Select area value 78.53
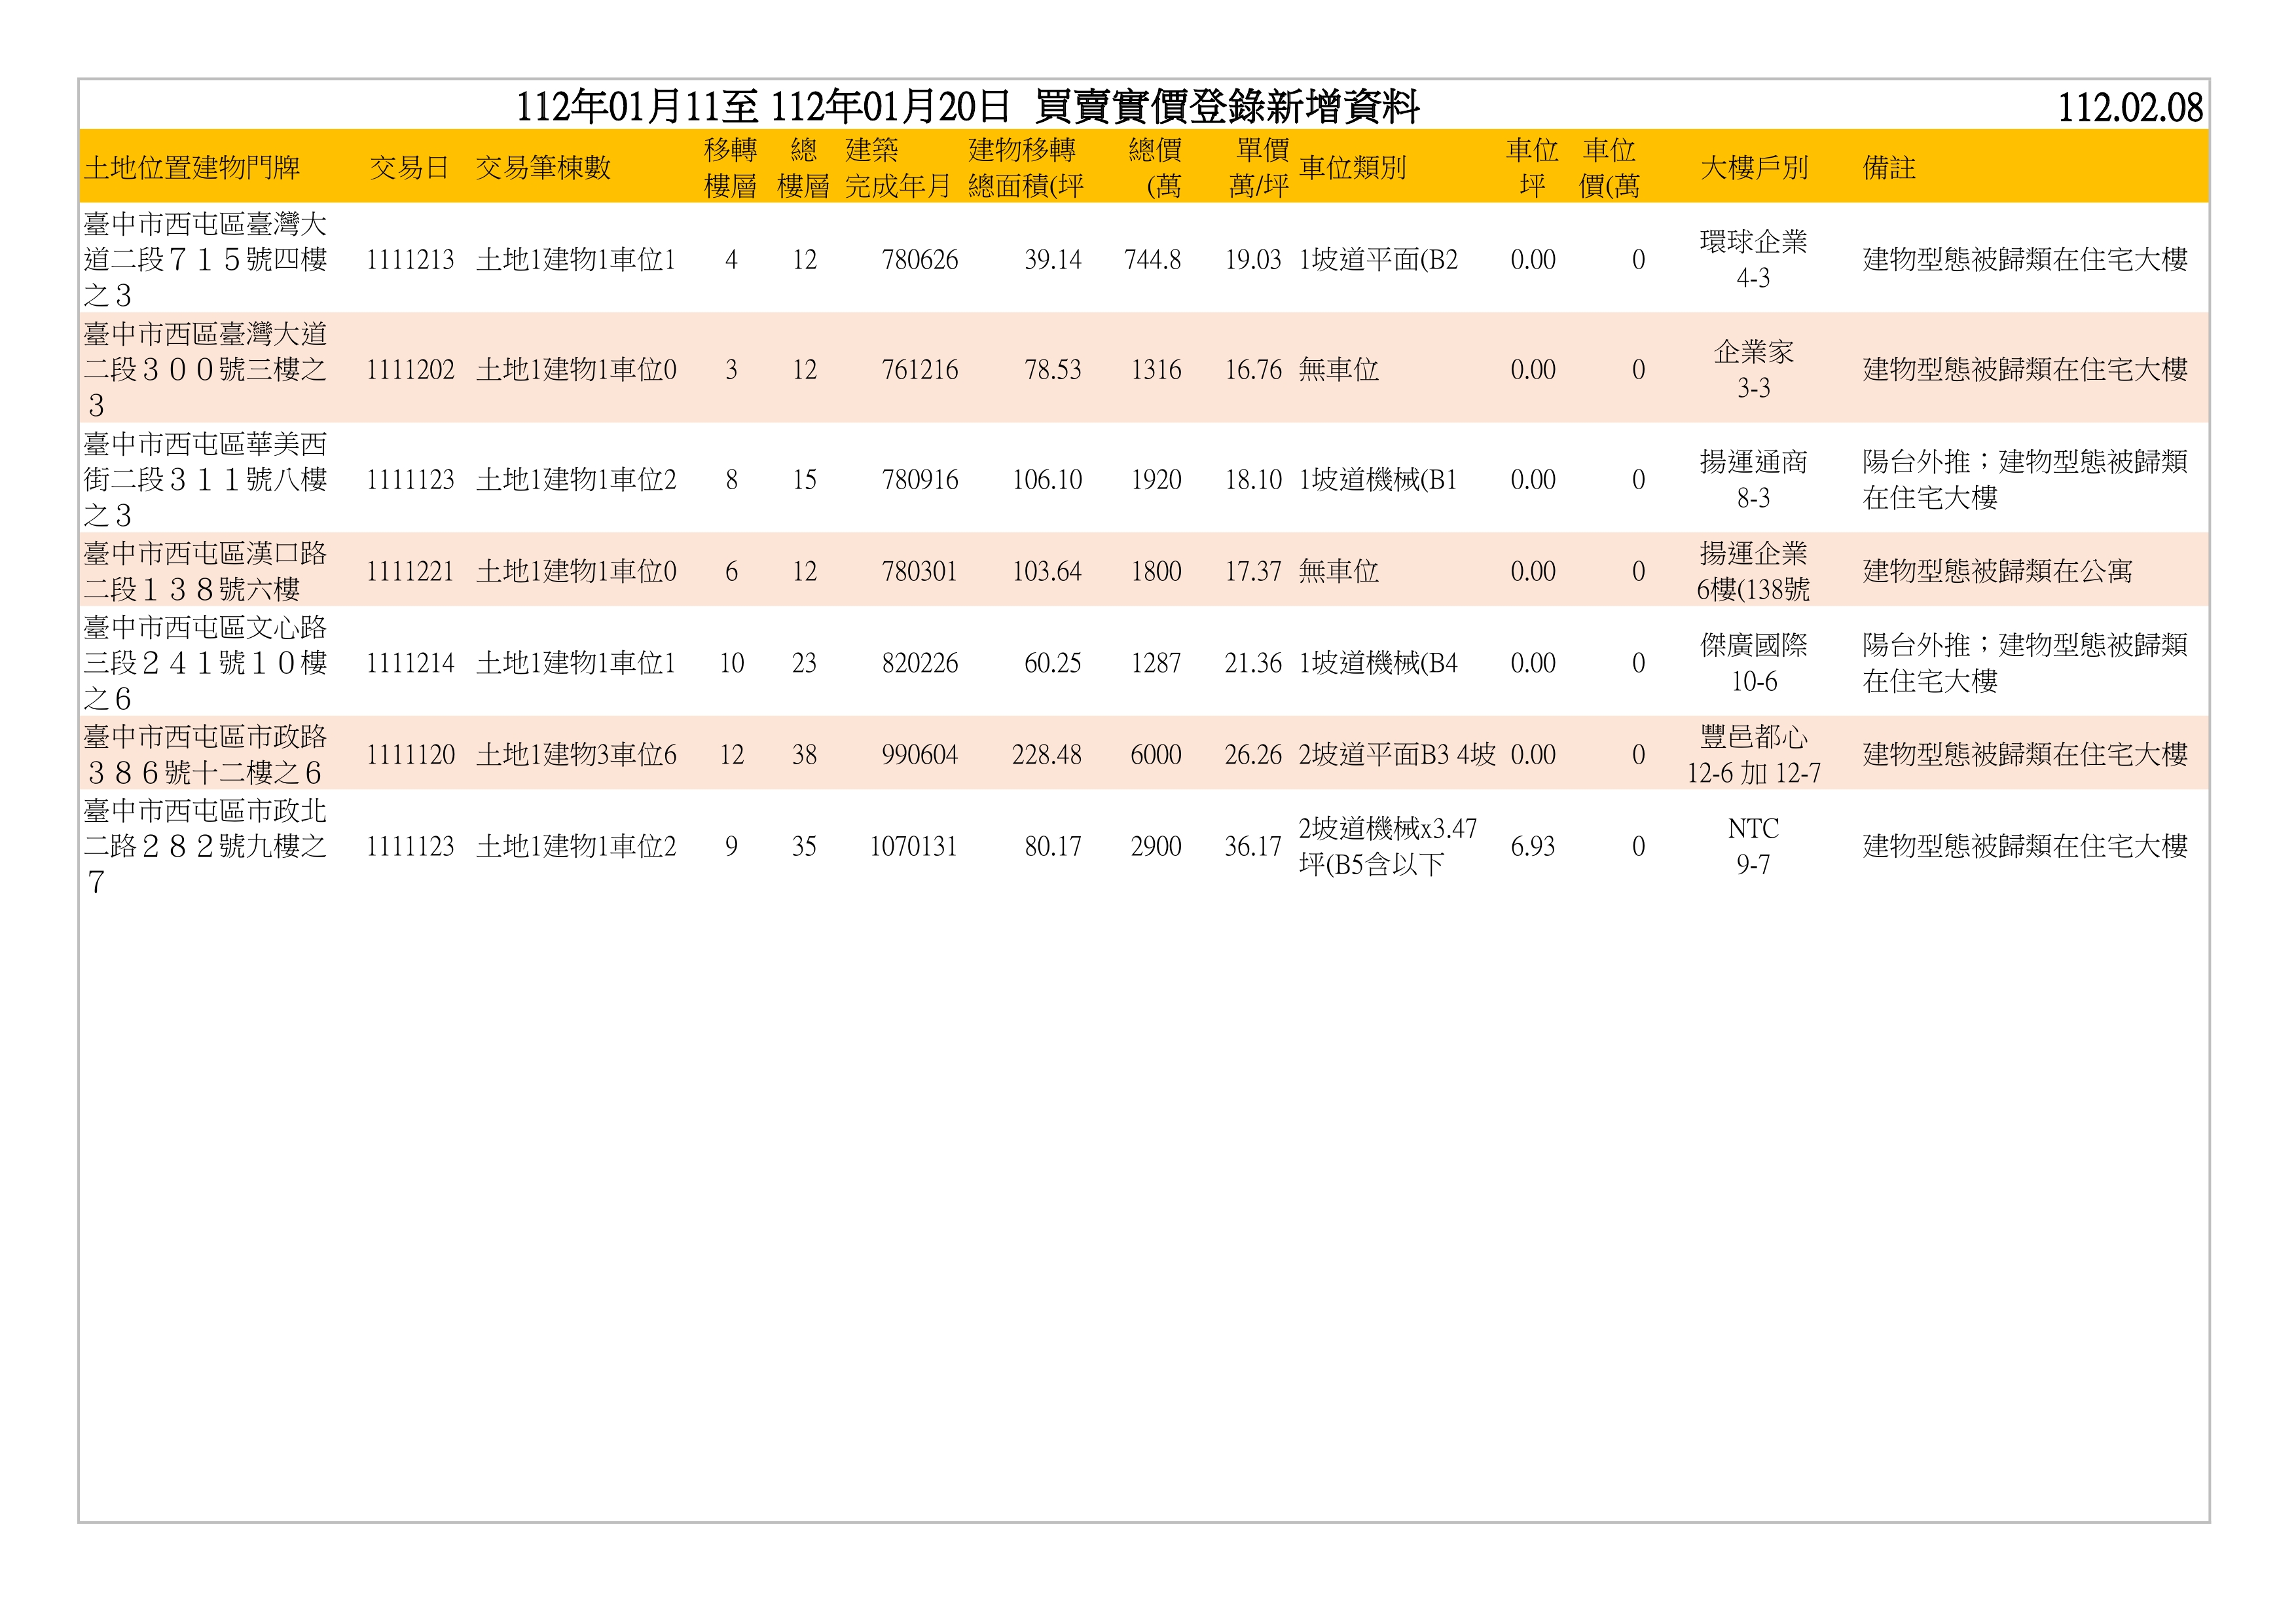This screenshot has width=2296, height=1624. coord(1052,370)
